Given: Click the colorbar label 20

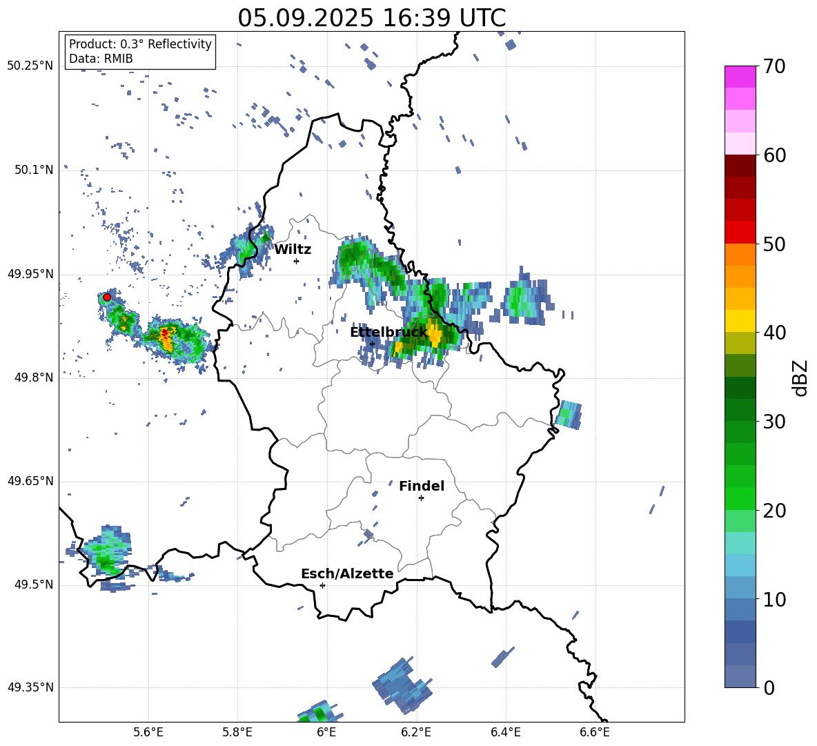Looking at the screenshot, I should pos(774,511).
